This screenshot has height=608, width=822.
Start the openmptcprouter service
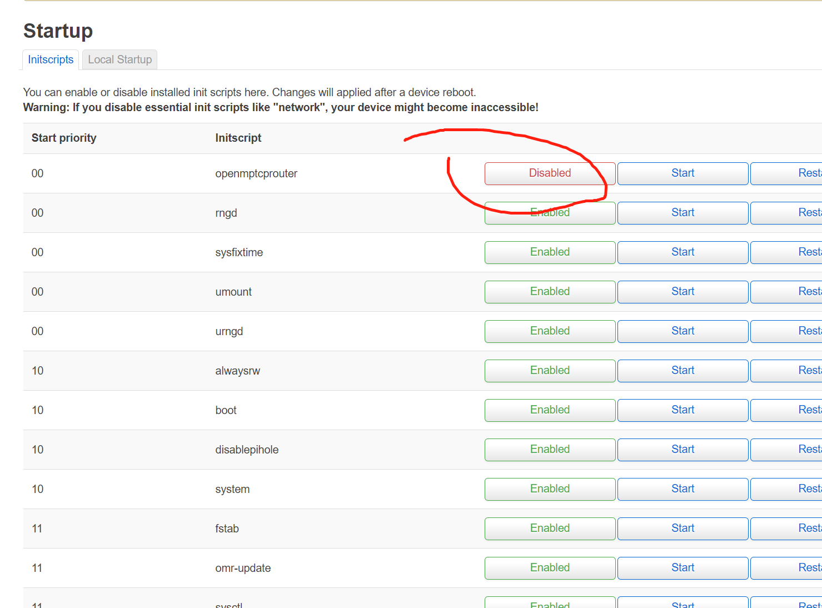pos(682,173)
